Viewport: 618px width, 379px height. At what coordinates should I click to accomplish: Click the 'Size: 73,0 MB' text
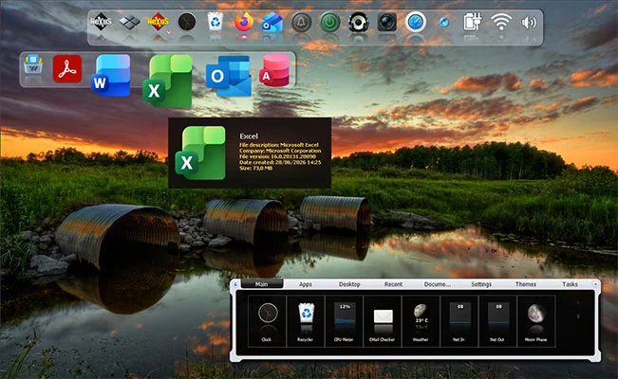(x=255, y=168)
